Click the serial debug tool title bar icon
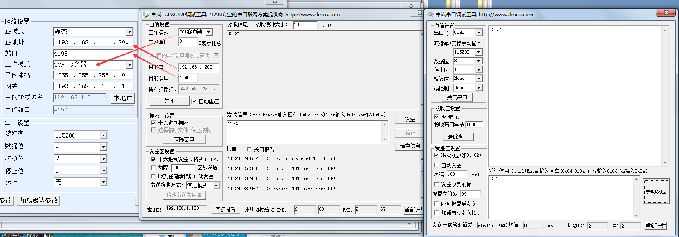The image size is (679, 237). 430,15
